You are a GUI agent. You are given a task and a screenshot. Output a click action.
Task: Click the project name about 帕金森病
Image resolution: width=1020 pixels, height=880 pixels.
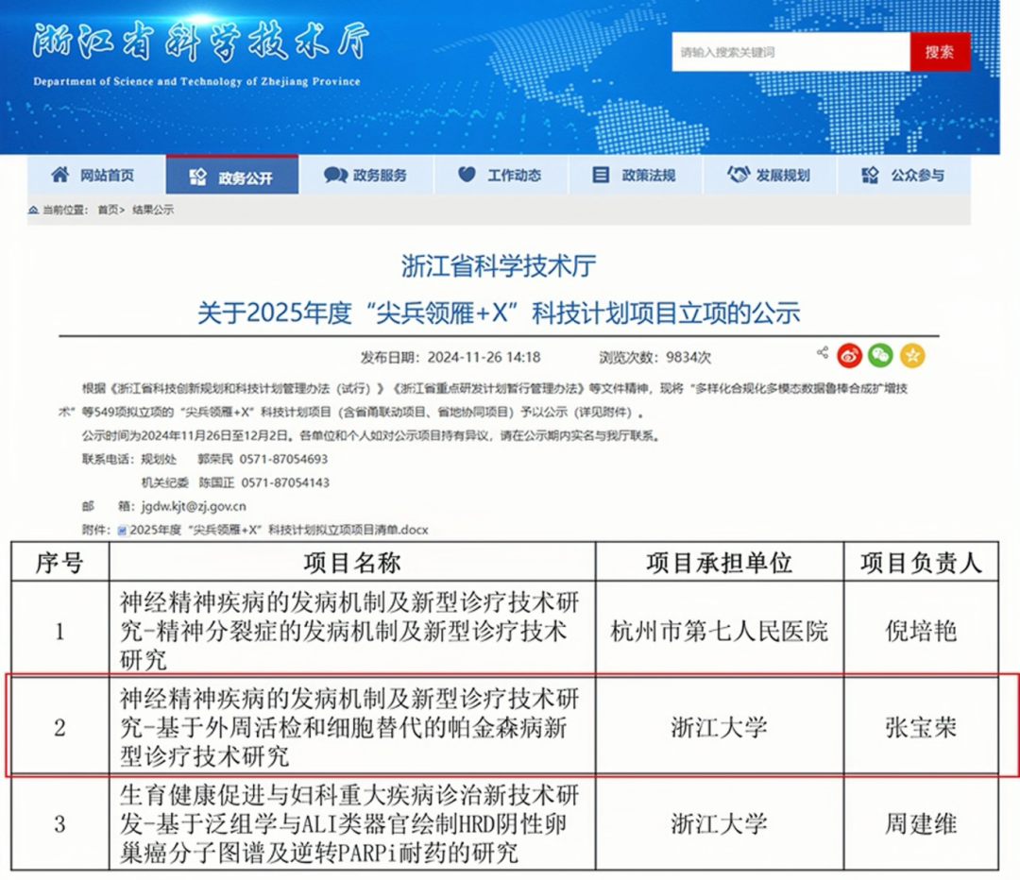(x=348, y=727)
